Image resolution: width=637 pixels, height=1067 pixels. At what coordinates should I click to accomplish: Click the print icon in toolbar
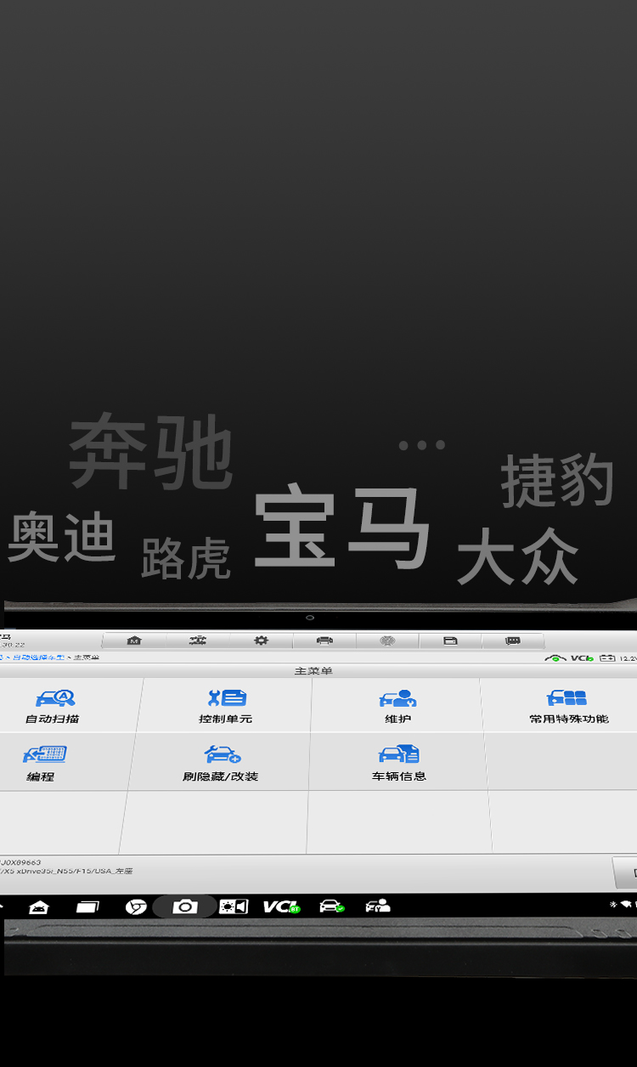click(324, 641)
